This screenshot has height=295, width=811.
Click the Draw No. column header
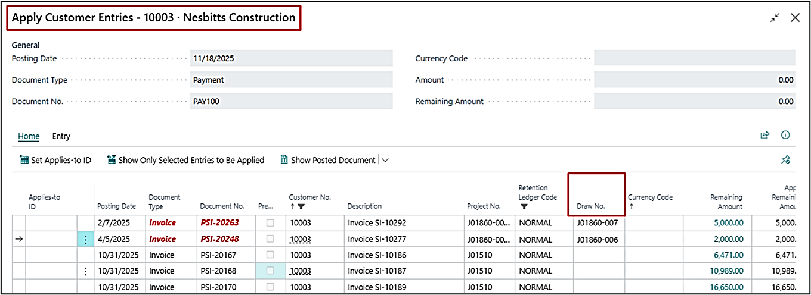pyautogui.click(x=591, y=206)
